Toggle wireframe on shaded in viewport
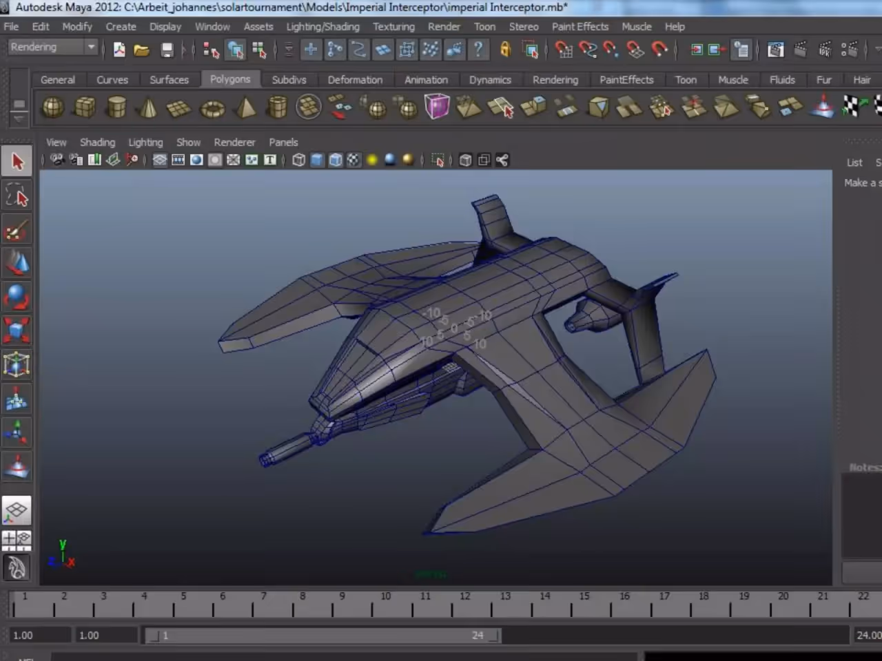The image size is (882, 661). click(336, 160)
